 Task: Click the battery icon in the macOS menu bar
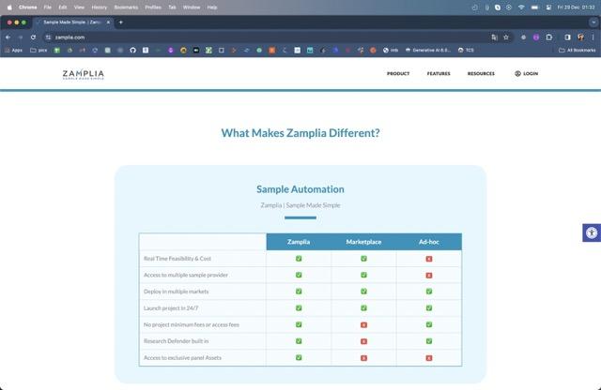(x=535, y=7)
